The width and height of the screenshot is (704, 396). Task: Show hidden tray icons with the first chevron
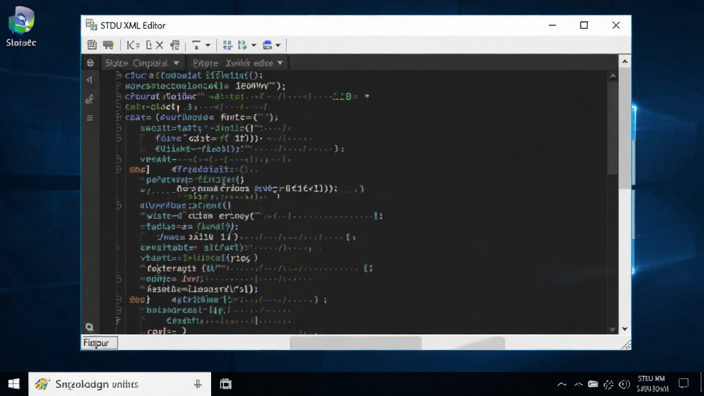pyautogui.click(x=562, y=384)
